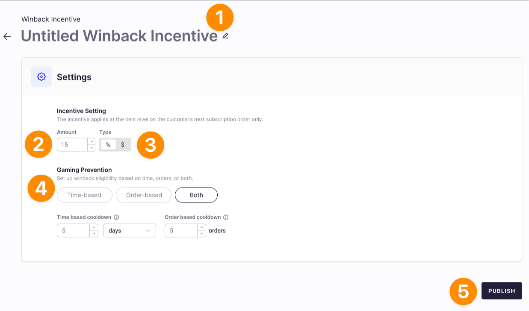Viewport: 529px width, 311px height.
Task: Click info icon beside Time based cooldown
Action: (x=116, y=217)
